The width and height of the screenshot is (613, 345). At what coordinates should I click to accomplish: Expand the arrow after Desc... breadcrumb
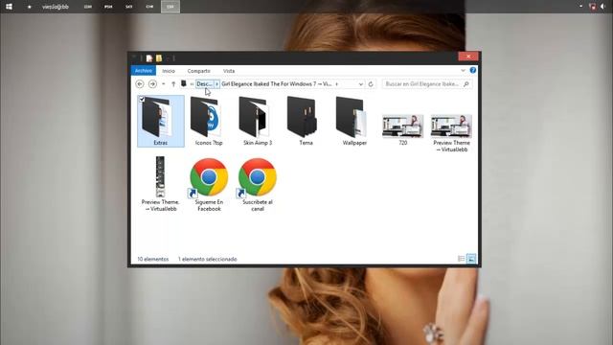pos(217,84)
